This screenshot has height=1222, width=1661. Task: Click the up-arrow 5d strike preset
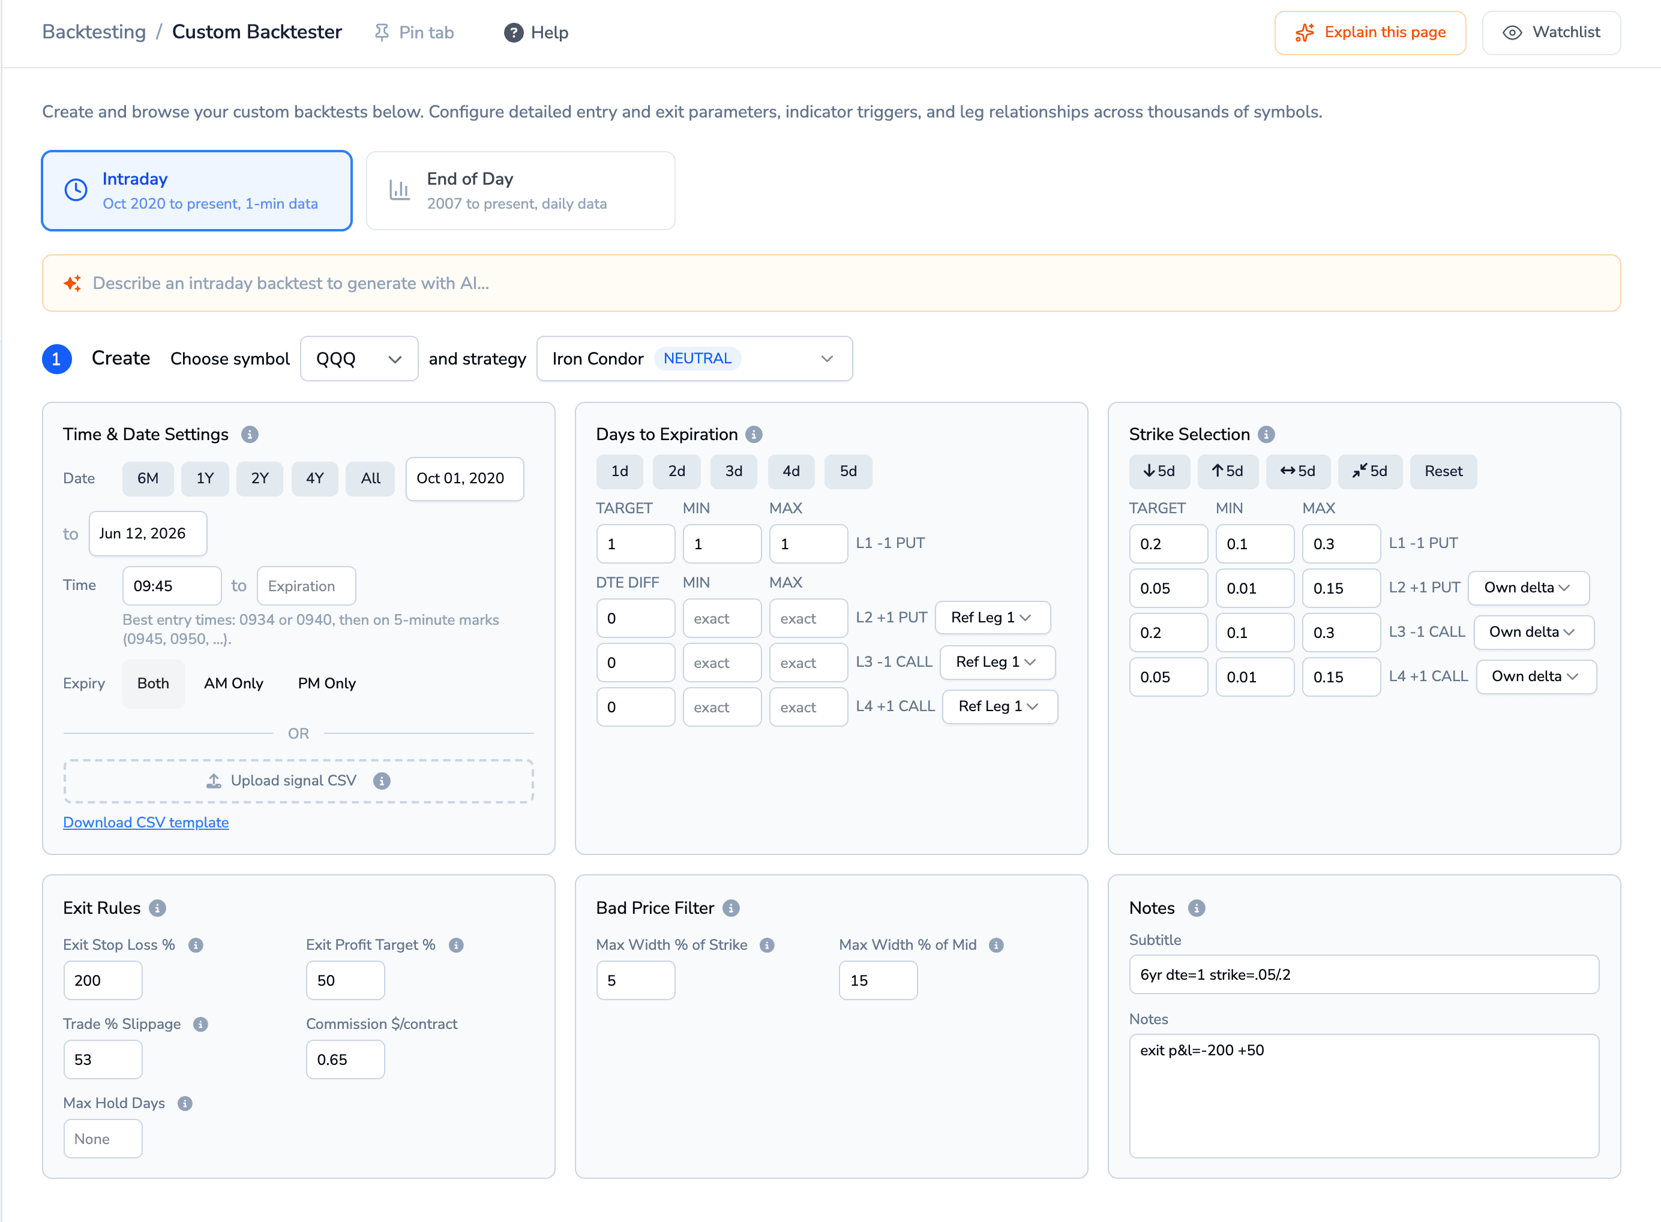pyautogui.click(x=1228, y=472)
